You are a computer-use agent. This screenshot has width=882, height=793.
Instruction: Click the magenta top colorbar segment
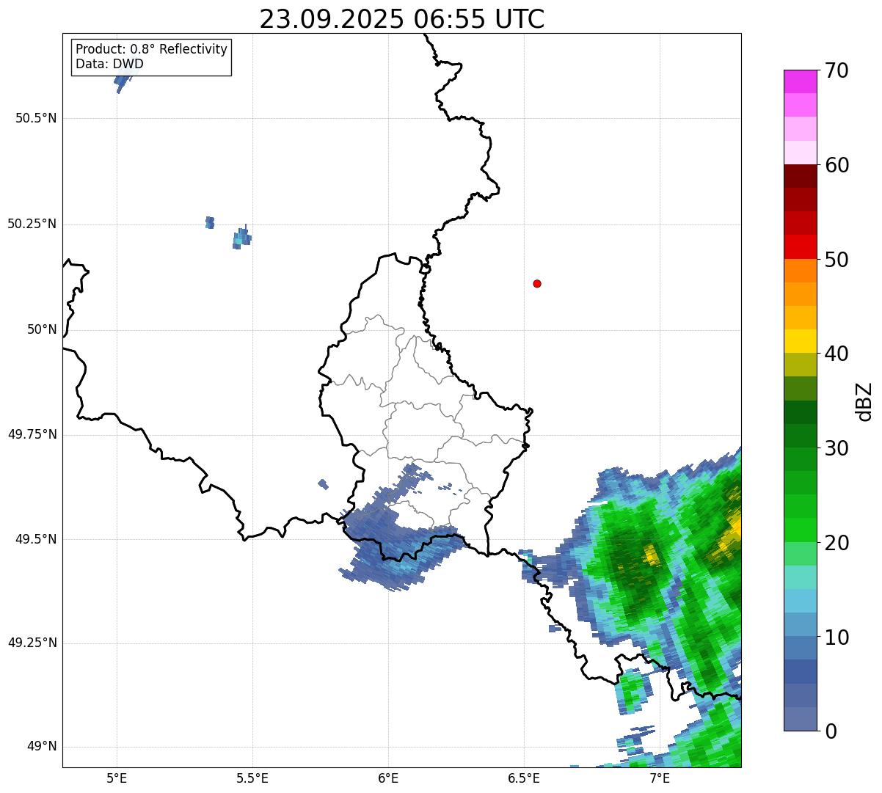click(800, 81)
